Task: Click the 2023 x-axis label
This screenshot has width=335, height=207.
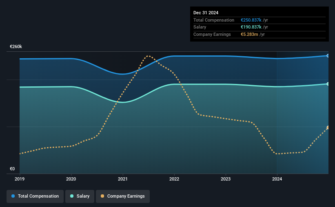Action: [x=226, y=179]
